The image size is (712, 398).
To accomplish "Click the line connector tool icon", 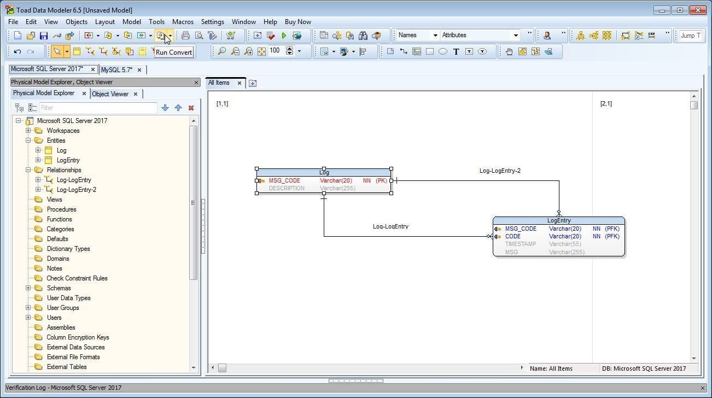I will pyautogui.click(x=404, y=51).
